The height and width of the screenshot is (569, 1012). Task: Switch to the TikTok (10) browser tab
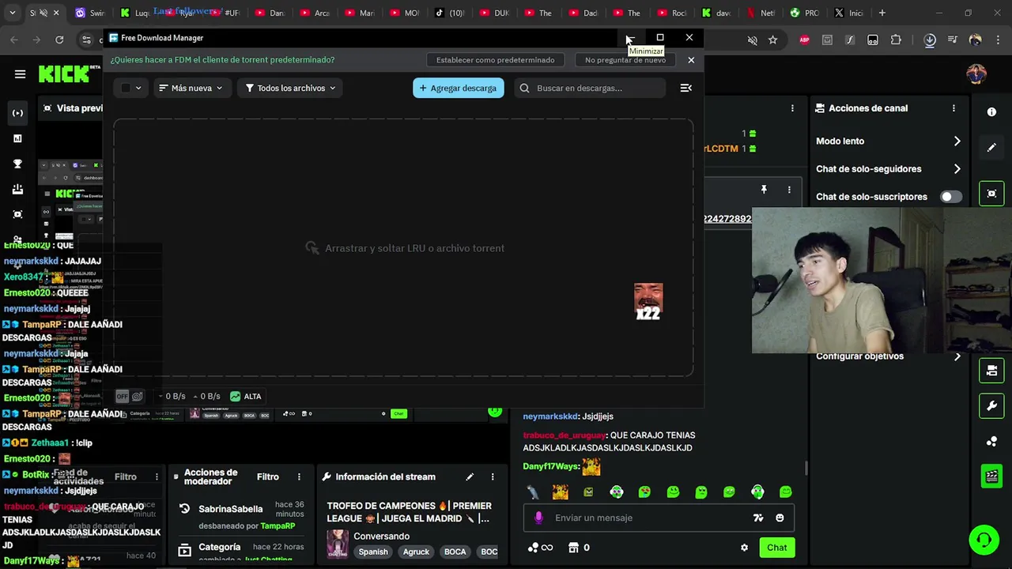(450, 13)
